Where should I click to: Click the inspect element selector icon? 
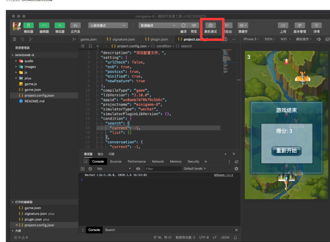[x=86, y=162]
